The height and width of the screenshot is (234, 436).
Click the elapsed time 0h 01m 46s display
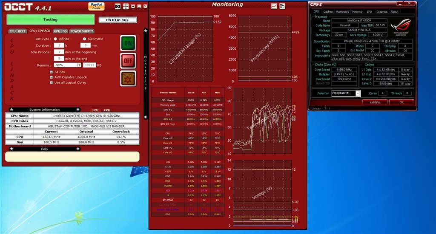[x=118, y=20]
